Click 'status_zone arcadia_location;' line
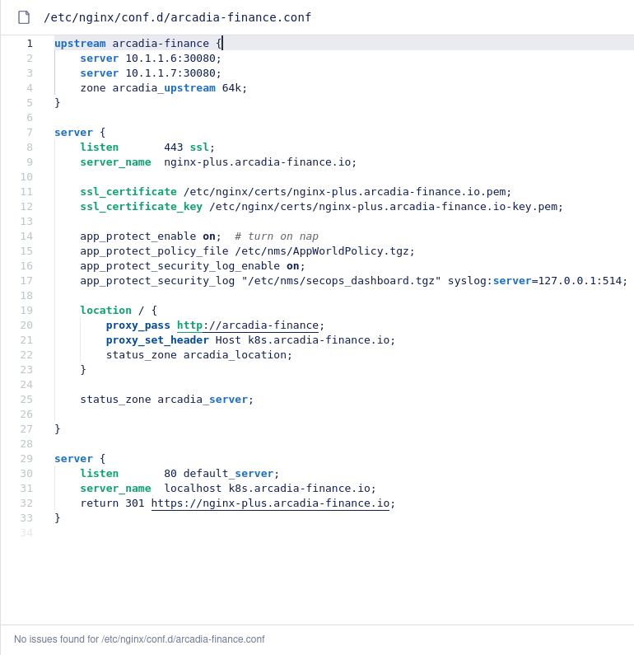634x655 pixels. point(198,355)
